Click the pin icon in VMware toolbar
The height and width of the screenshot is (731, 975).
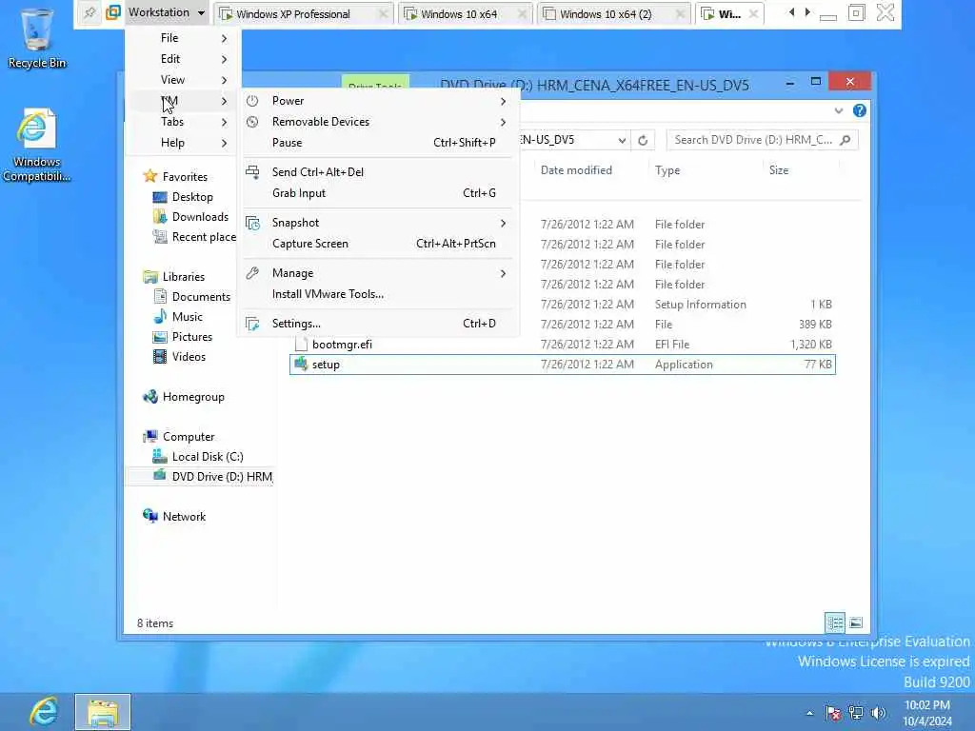point(90,12)
